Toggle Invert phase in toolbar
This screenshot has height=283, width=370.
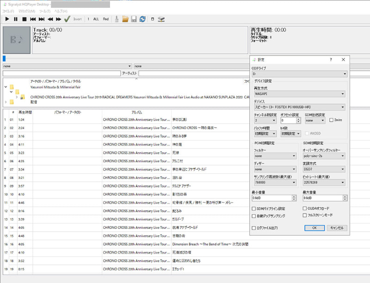click(77, 19)
